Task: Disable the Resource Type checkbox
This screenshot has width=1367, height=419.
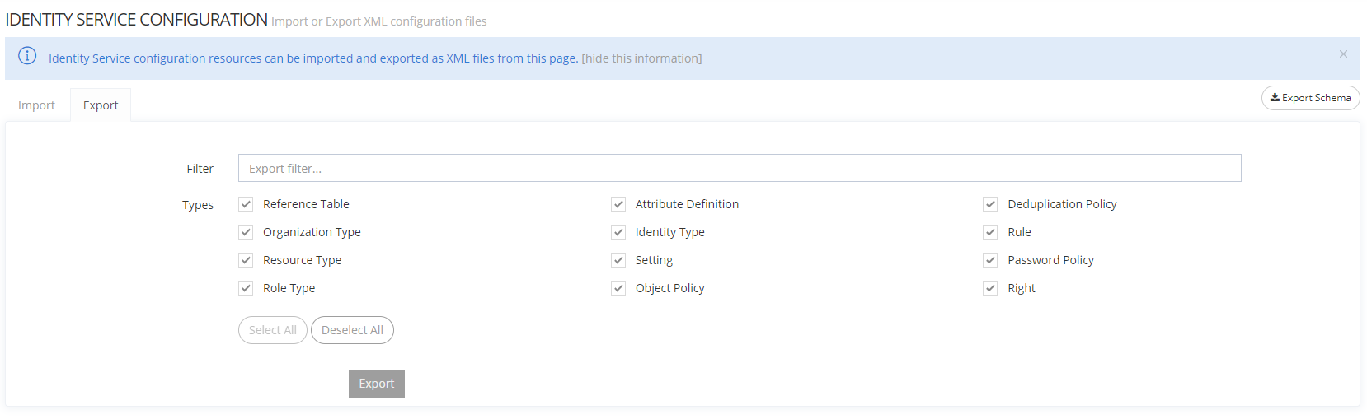Action: [x=246, y=260]
